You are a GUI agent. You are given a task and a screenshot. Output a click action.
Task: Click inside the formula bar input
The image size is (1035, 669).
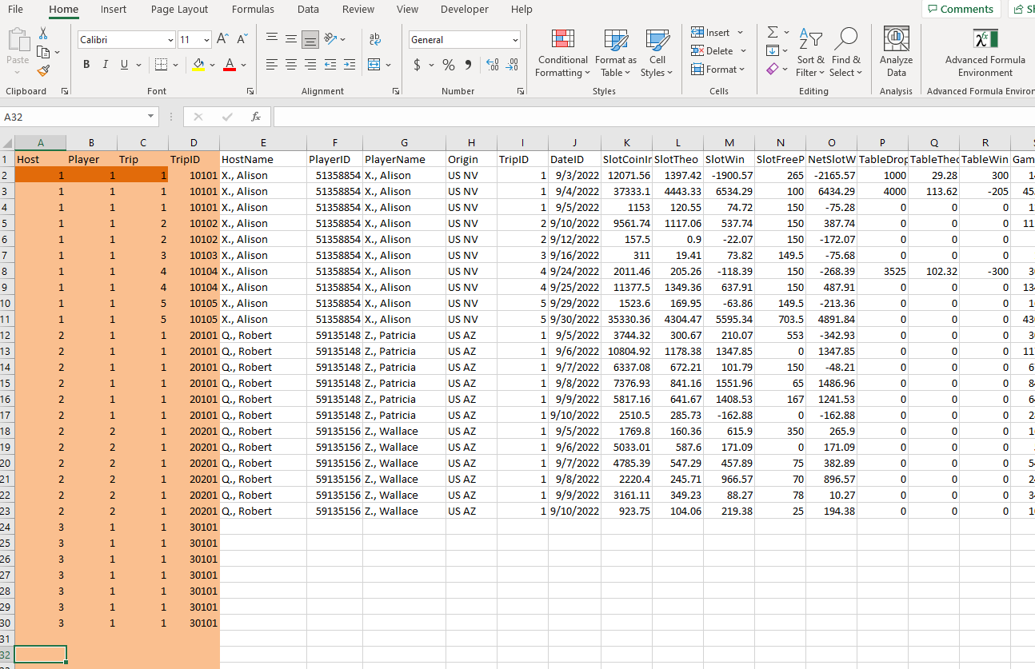(640, 117)
